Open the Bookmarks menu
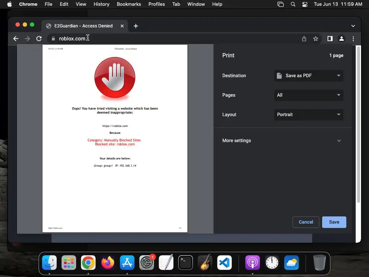 (129, 4)
